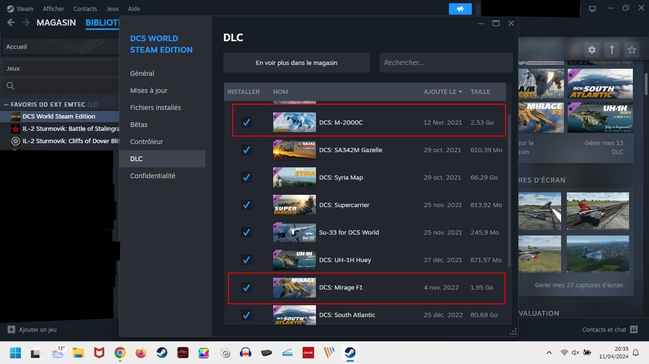Click Gérer mes 27 captures d'écran

pos(579,285)
